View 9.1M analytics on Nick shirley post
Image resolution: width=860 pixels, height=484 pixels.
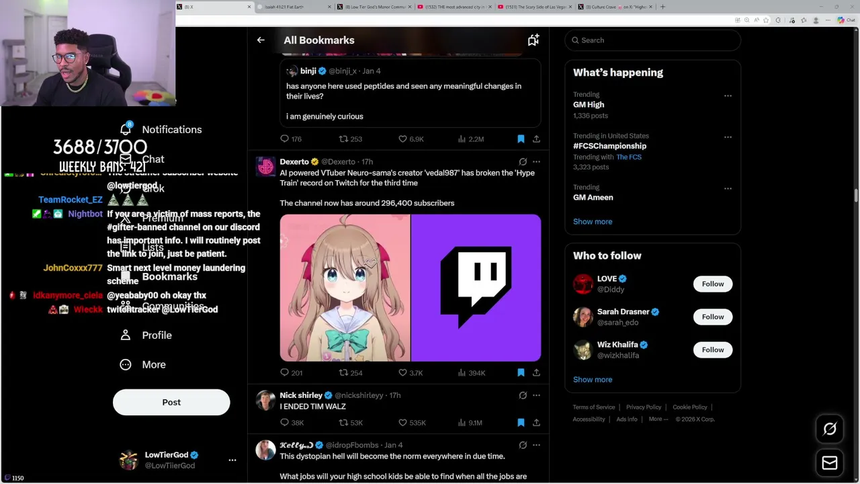[470, 423]
